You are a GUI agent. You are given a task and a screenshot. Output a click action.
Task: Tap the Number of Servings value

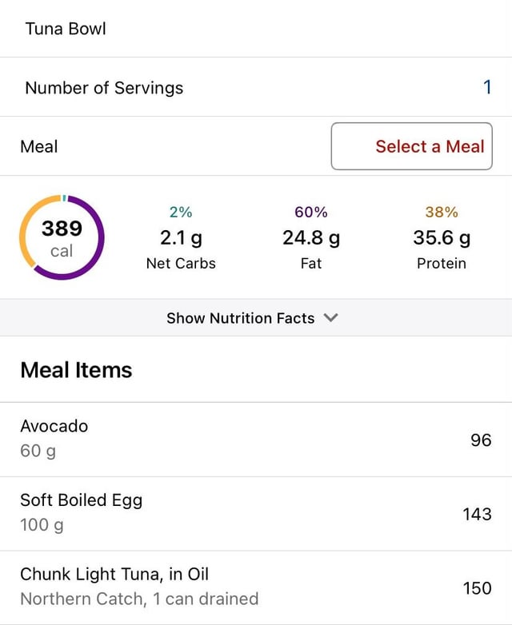tap(487, 87)
